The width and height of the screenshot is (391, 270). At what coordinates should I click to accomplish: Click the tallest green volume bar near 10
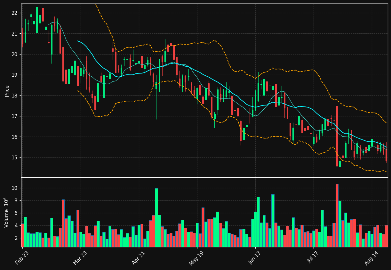click(156, 217)
